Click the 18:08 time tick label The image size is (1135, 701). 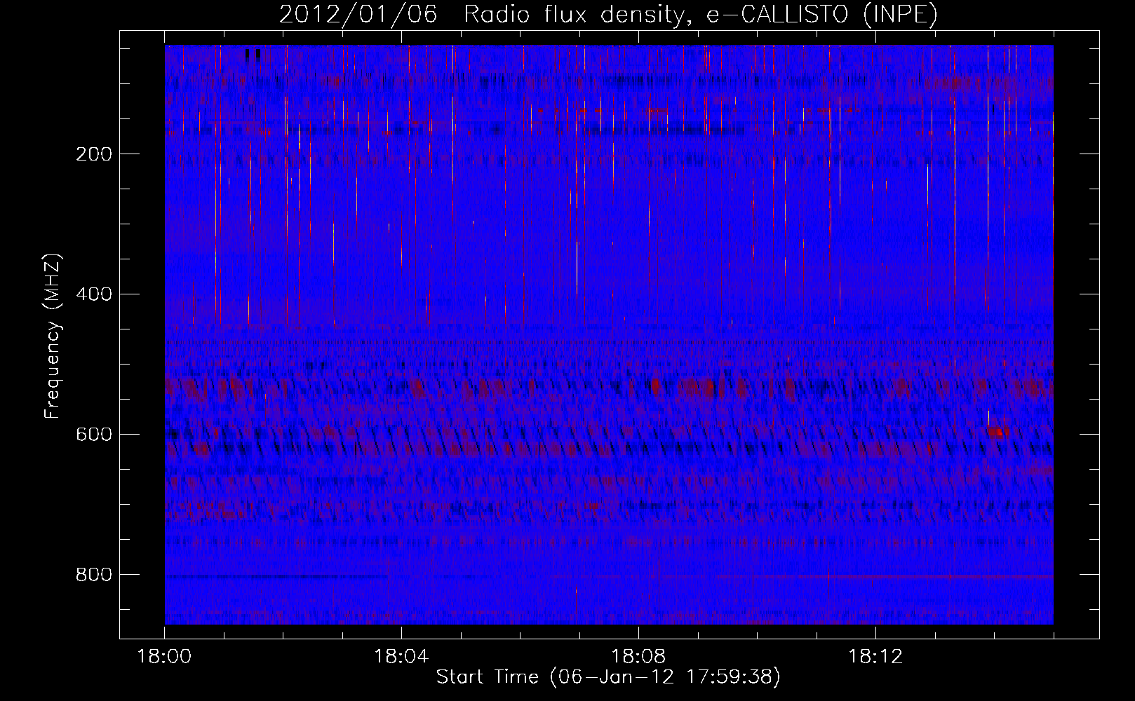pyautogui.click(x=638, y=657)
